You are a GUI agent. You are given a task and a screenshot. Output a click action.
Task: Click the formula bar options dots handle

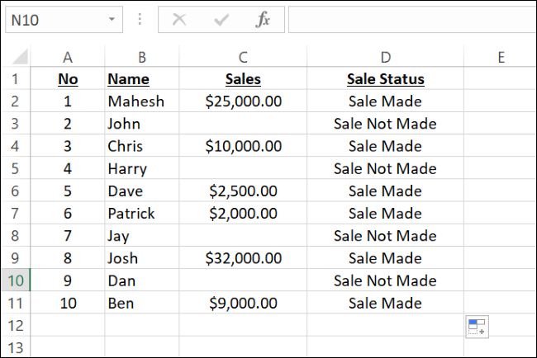tap(140, 20)
